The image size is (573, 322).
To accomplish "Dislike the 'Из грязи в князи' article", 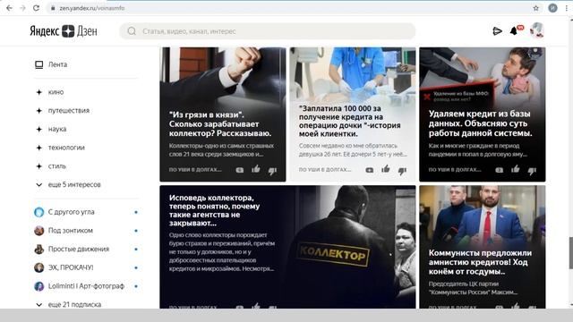I will [x=272, y=171].
